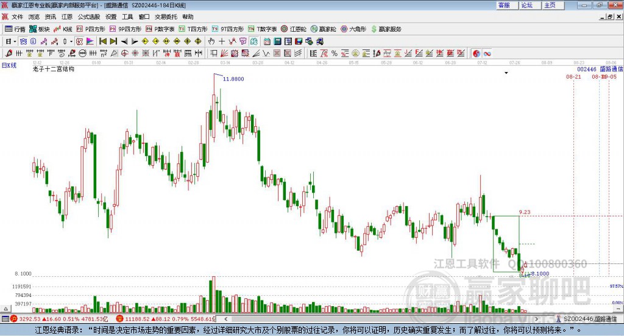Toggle the yin-yang symbol toolbar button
This screenshot has width=624, height=336.
(477, 53)
